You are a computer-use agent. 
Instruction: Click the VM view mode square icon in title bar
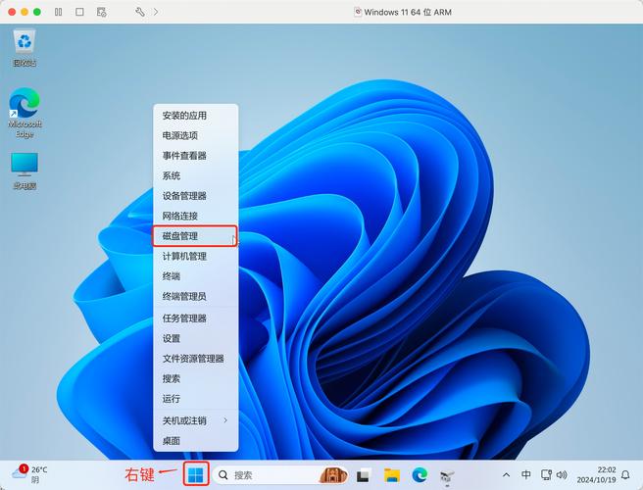pos(79,12)
